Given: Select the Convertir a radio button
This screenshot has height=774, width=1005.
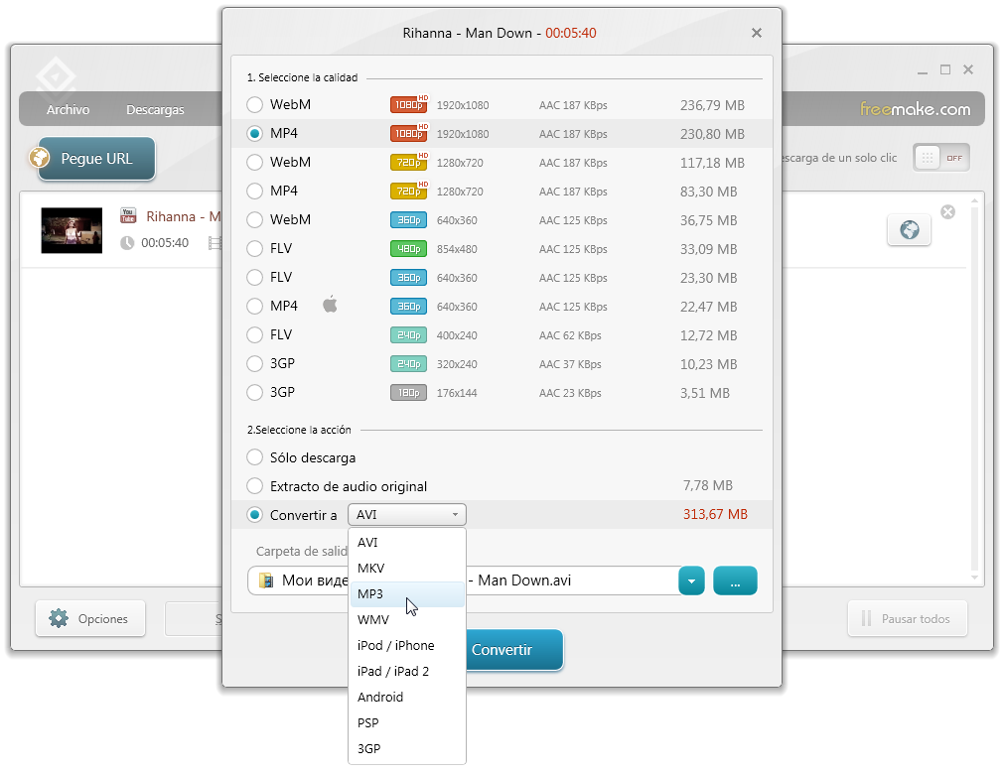Looking at the screenshot, I should (254, 515).
